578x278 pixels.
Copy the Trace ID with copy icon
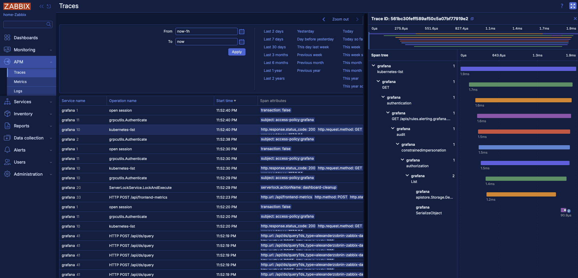pyautogui.click(x=472, y=19)
